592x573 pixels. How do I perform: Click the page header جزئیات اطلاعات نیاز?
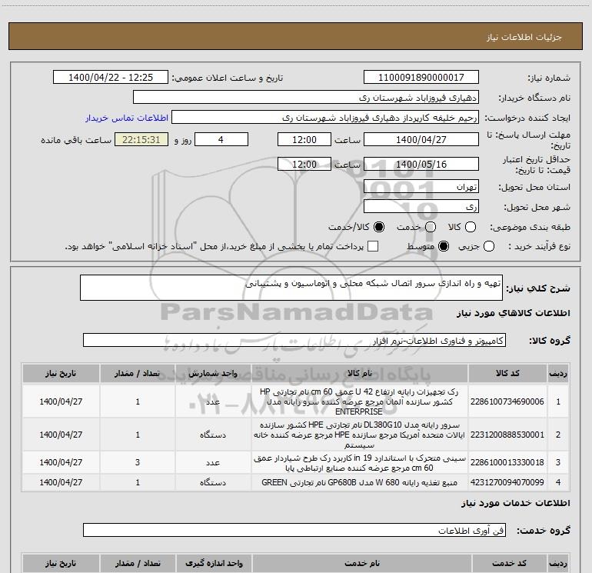point(524,37)
